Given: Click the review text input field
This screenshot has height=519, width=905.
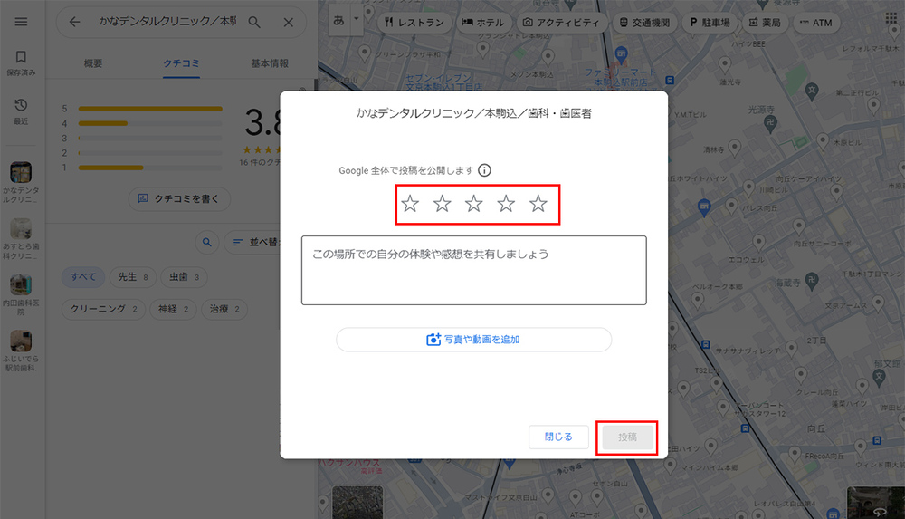Looking at the screenshot, I should 473,270.
